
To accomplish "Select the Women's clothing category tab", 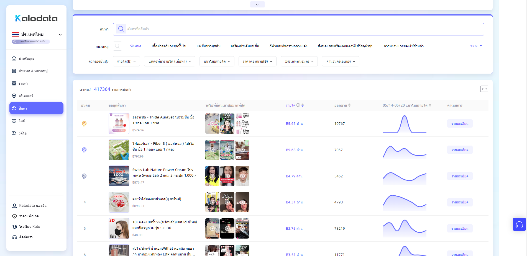I will 169,46.
